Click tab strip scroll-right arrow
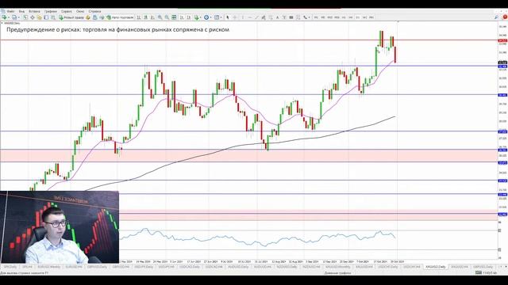 coord(506,267)
